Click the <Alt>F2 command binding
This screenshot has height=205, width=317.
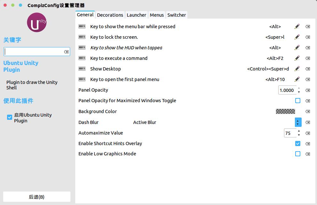[275, 58]
